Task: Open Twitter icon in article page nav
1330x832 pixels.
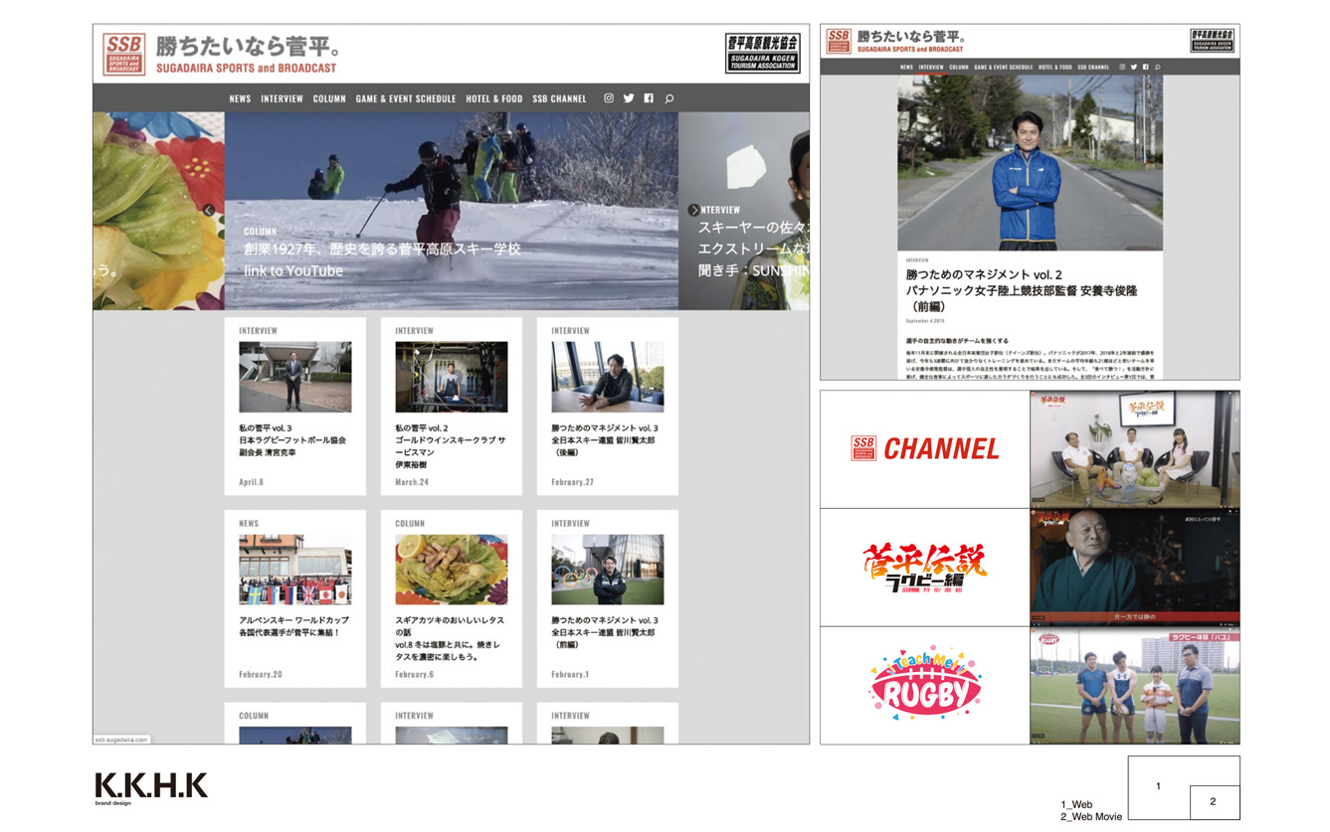Action: pos(1134,67)
